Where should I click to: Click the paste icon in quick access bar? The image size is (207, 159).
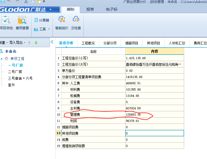pyautogui.click(x=39, y=1)
